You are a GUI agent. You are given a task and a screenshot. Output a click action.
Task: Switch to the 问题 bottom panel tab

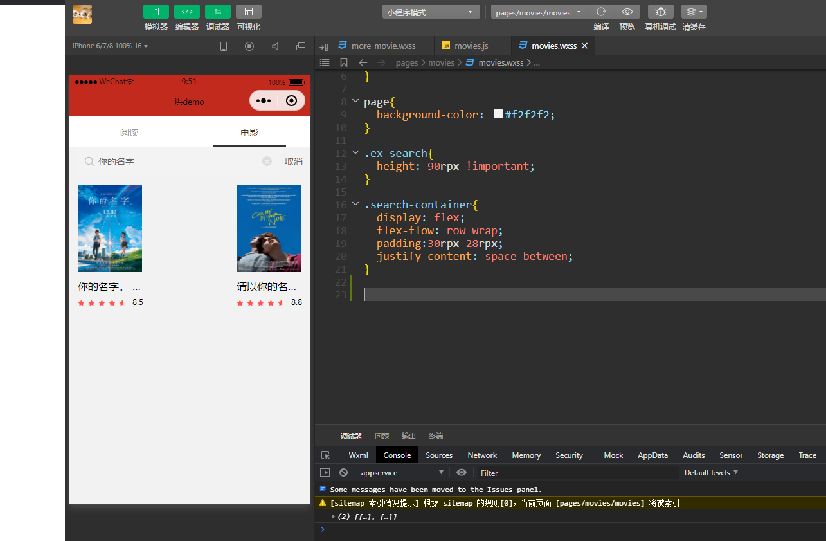click(382, 436)
